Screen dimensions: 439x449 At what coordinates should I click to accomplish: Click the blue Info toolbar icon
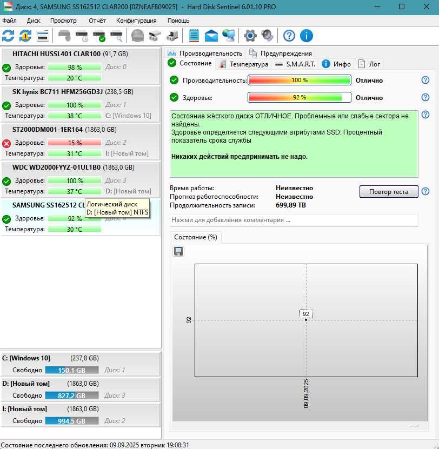307,36
